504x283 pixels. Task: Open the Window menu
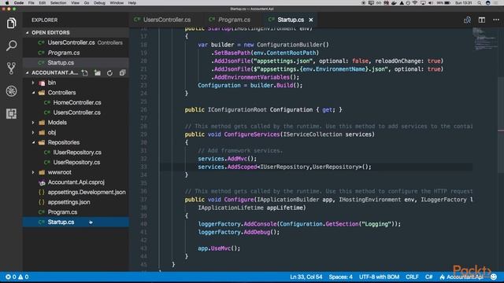pos(117,3)
